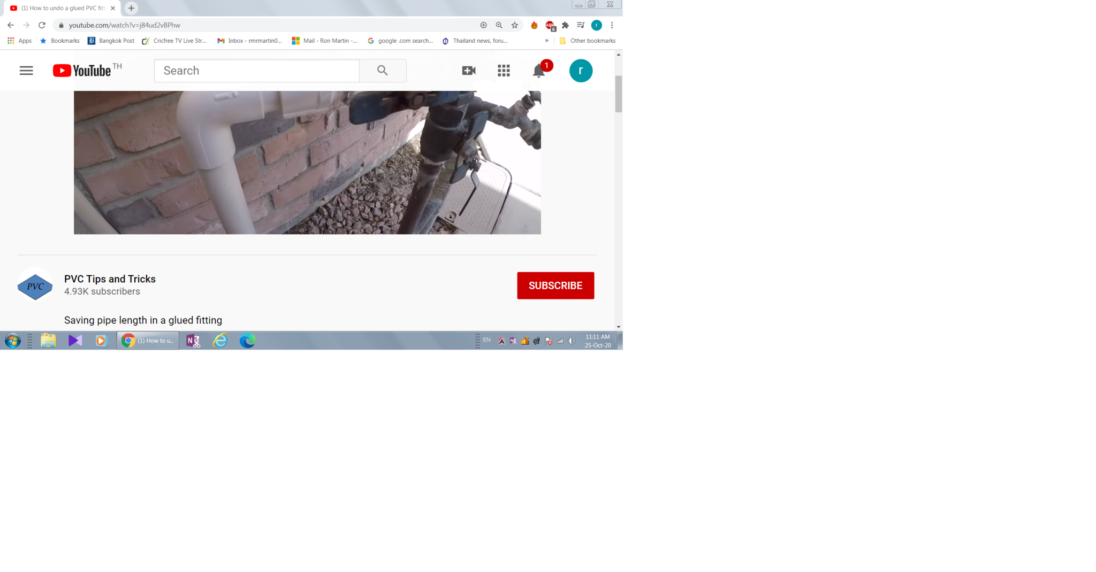
Task: Go to YouTube home via logo
Action: point(82,71)
